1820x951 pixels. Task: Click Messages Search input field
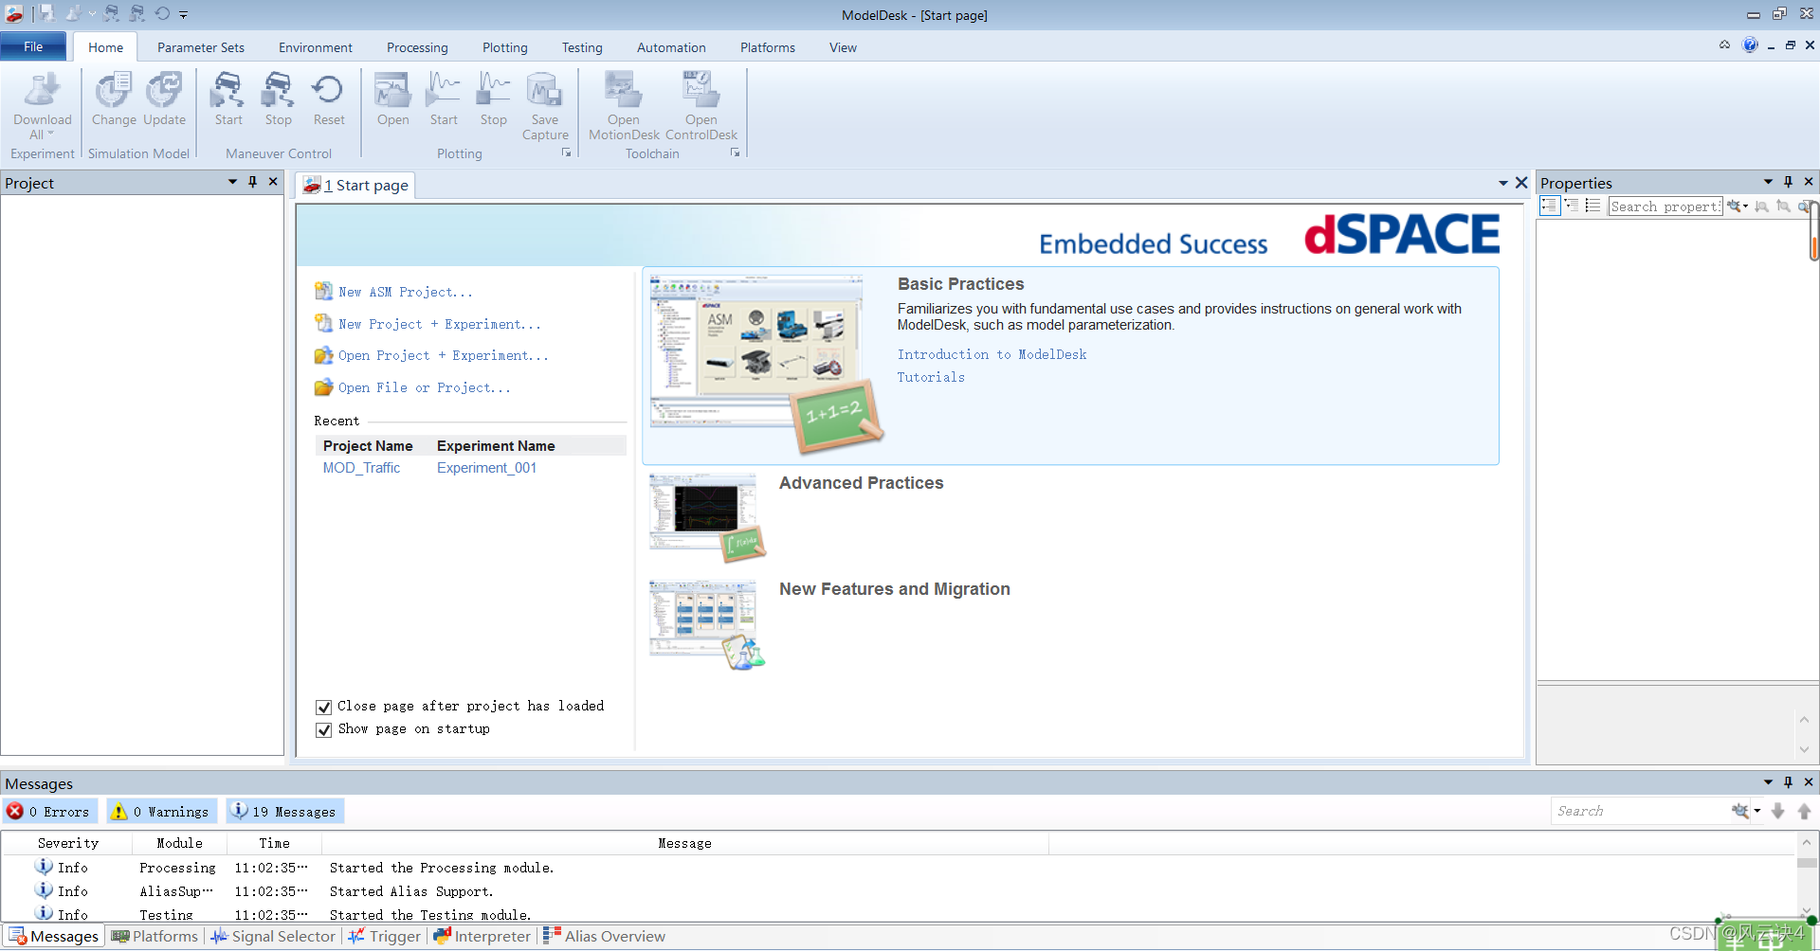tap(1640, 811)
